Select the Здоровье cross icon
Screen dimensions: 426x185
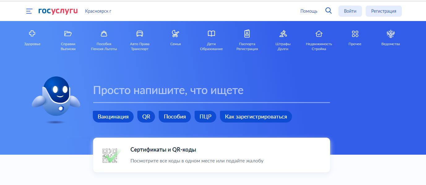click(x=32, y=33)
